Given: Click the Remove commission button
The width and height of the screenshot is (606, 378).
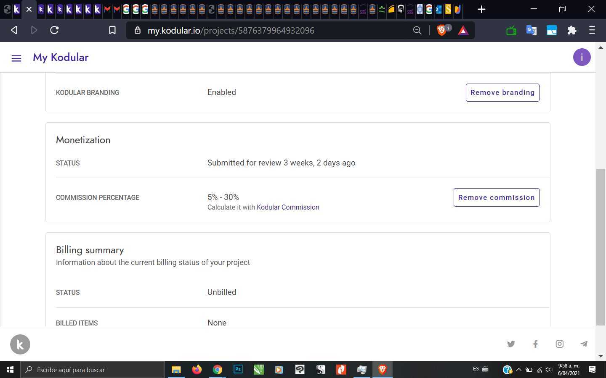Looking at the screenshot, I should pyautogui.click(x=497, y=197).
